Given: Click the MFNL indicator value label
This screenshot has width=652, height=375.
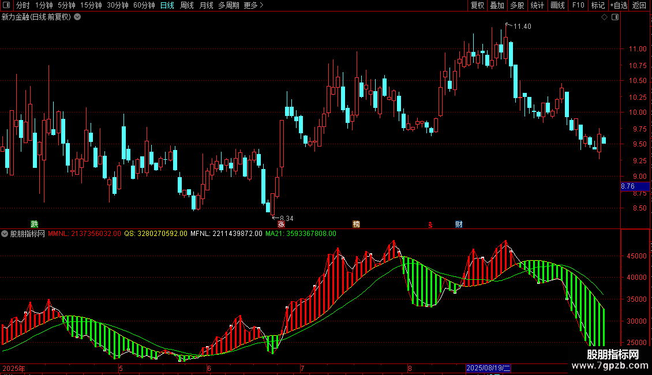Looking at the screenshot, I should [x=226, y=234].
